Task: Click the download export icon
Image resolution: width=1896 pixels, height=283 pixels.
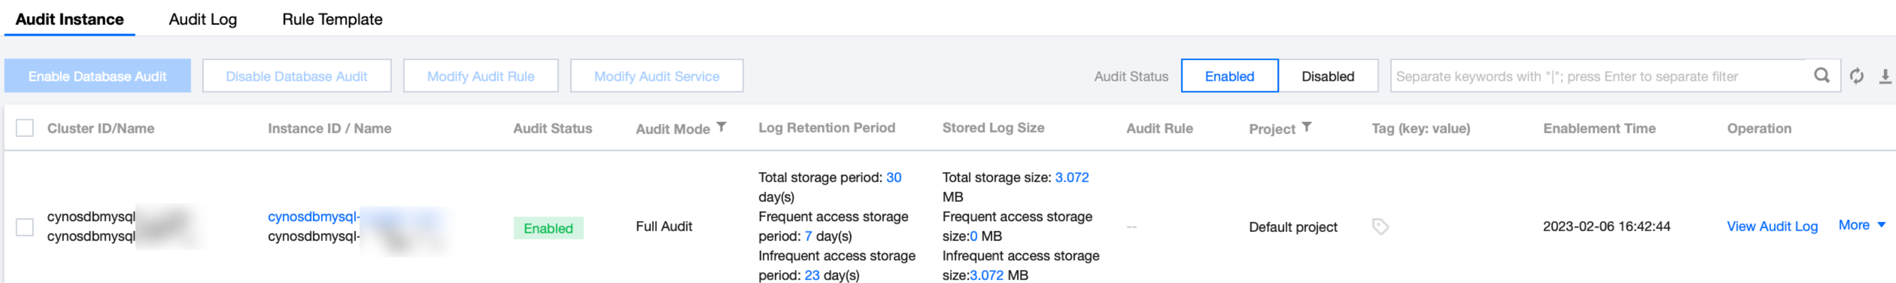Action: tap(1884, 76)
